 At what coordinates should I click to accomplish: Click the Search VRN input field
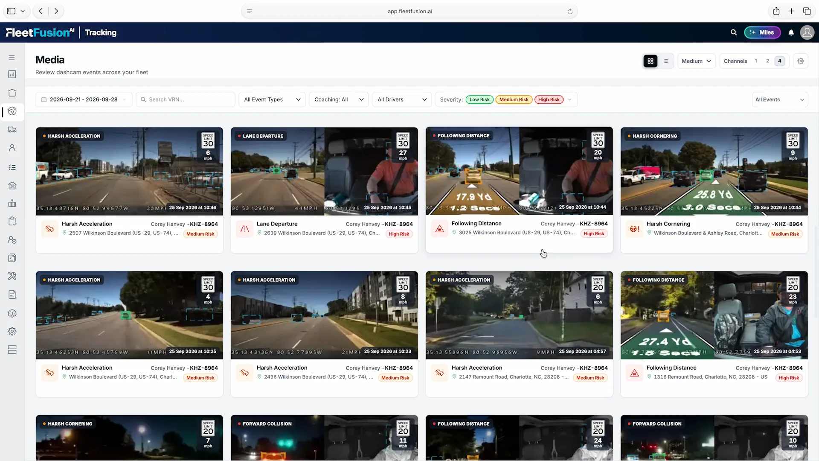pyautogui.click(x=186, y=99)
